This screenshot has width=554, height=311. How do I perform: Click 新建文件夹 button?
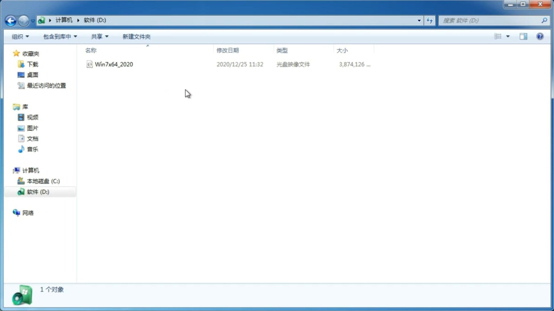pos(136,36)
